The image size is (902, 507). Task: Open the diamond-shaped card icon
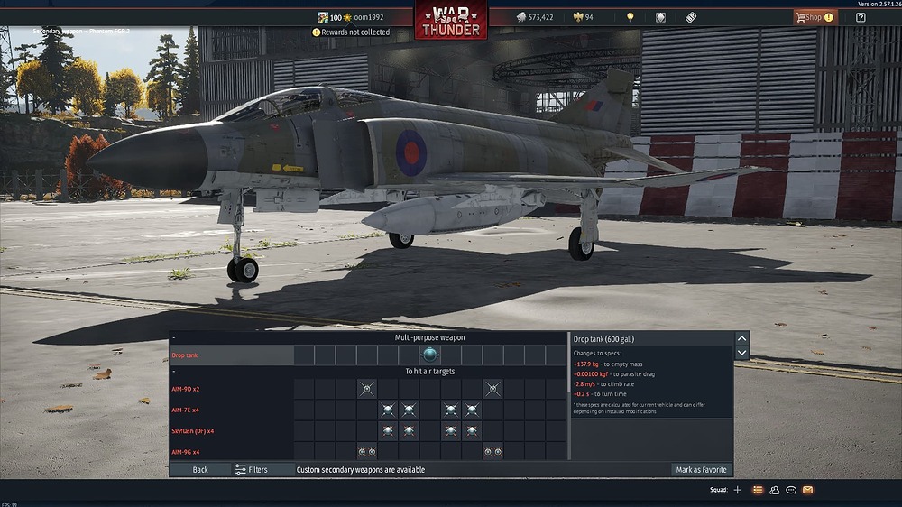pos(660,17)
